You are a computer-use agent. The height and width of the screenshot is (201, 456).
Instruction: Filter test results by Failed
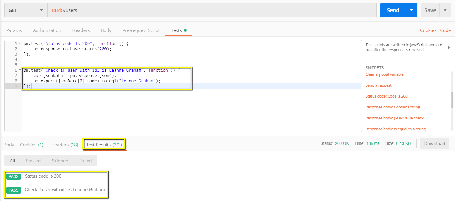85,161
